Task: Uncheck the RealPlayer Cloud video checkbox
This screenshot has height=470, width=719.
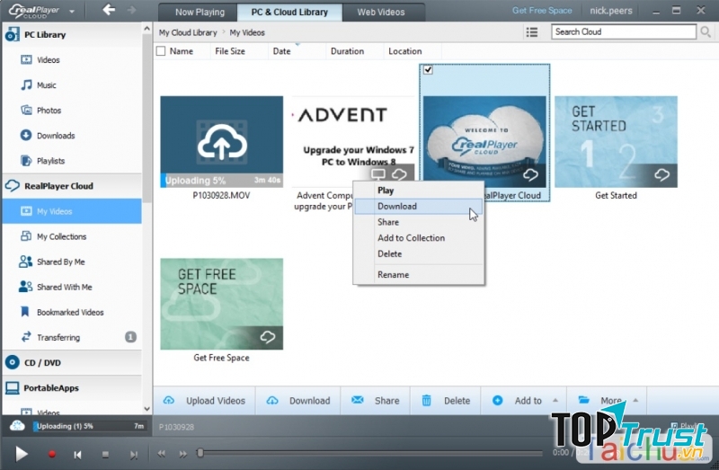Action: pos(428,70)
